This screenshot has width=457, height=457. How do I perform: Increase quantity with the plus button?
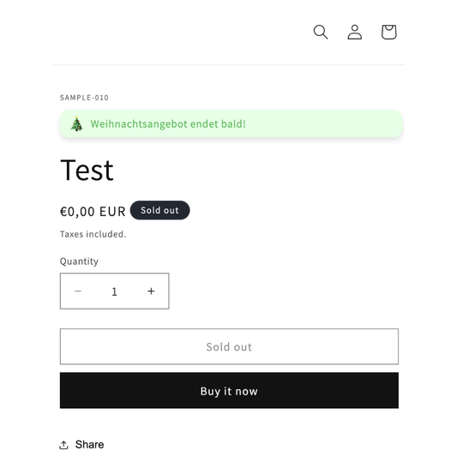pyautogui.click(x=151, y=291)
